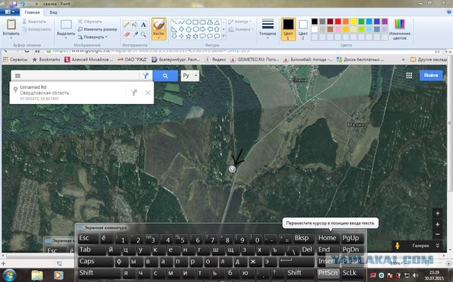Expand the Shapes gallery more arrow

click(x=223, y=37)
